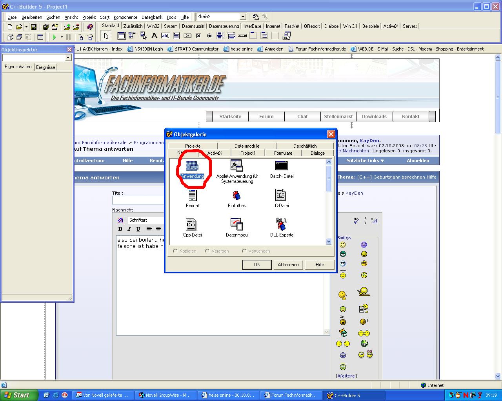Image resolution: width=502 pixels, height=401 pixels.
Task: Open the Formulare tab in Objektgalerie
Action: click(283, 153)
